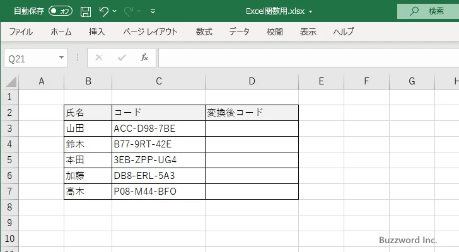The height and width of the screenshot is (252, 459).
Task: Click into the 検索 search box
Action: click(x=428, y=11)
